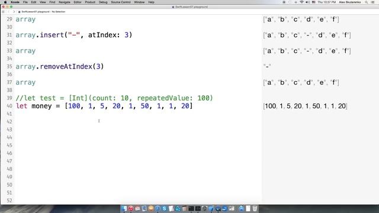Click the [100, 1, 5, 20...] result
The image size is (379, 213).
(x=305, y=106)
